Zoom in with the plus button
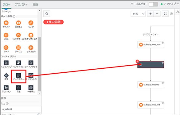Image resolution: width=180 pixels, height=115 pixels. coord(151,14)
